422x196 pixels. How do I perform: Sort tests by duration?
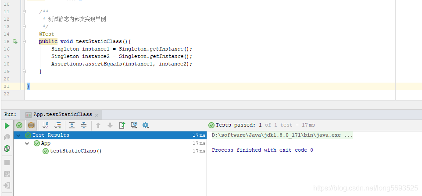point(57,125)
